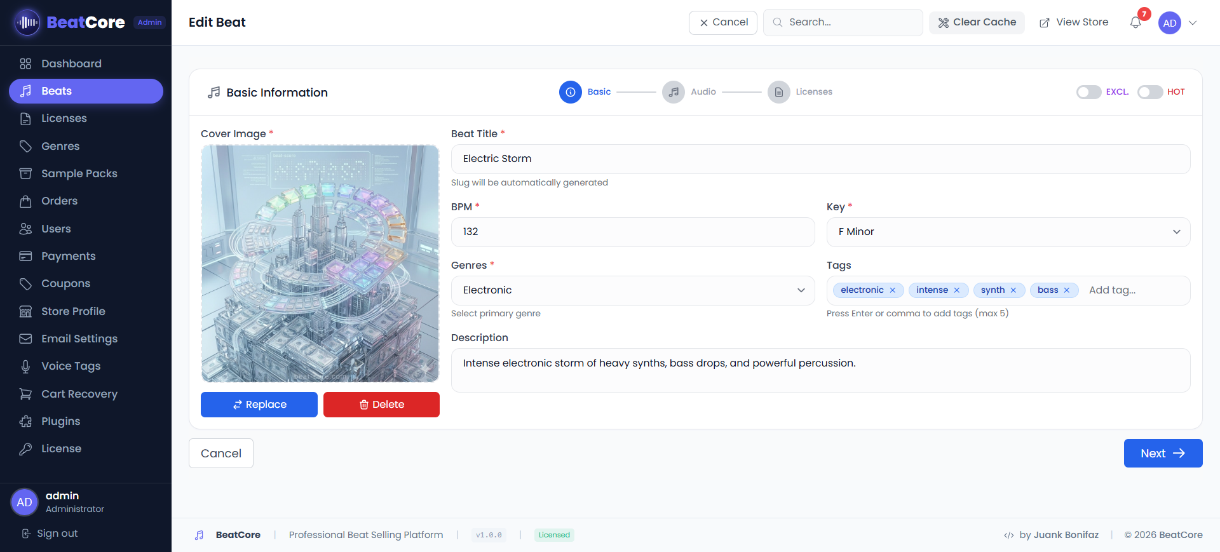Click the notification bell icon
The image size is (1220, 552).
point(1135,23)
